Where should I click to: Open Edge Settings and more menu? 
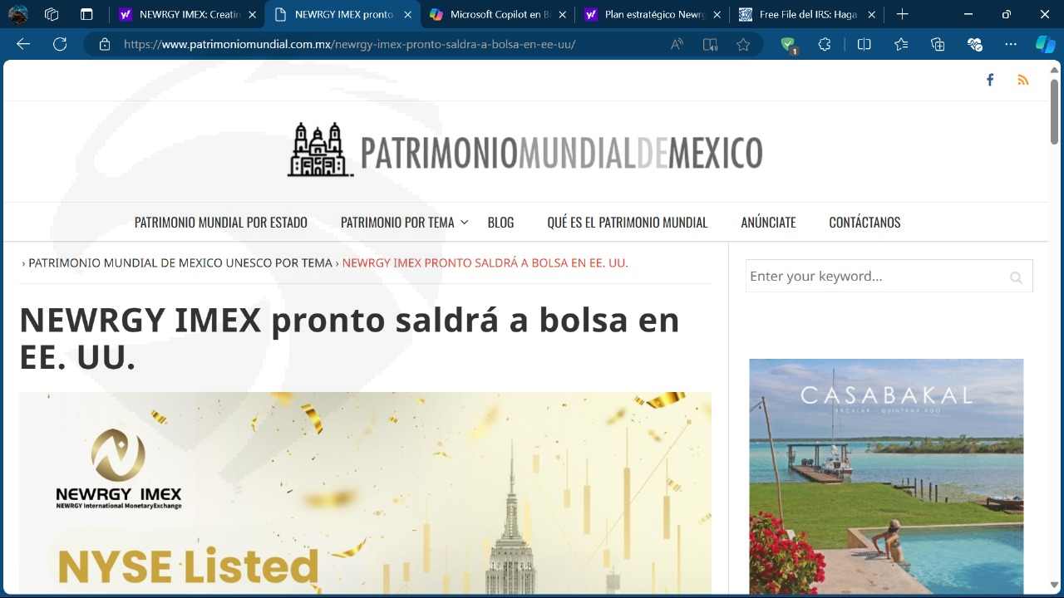click(1011, 45)
